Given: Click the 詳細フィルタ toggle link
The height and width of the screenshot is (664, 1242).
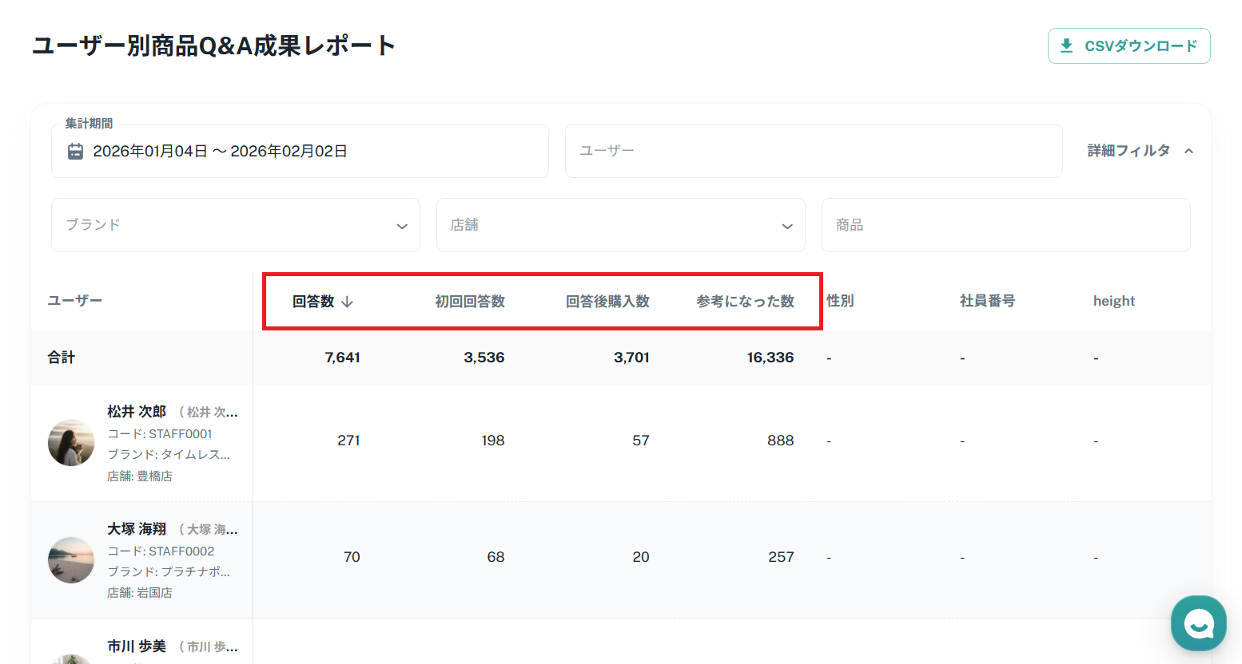Looking at the screenshot, I should (1129, 151).
